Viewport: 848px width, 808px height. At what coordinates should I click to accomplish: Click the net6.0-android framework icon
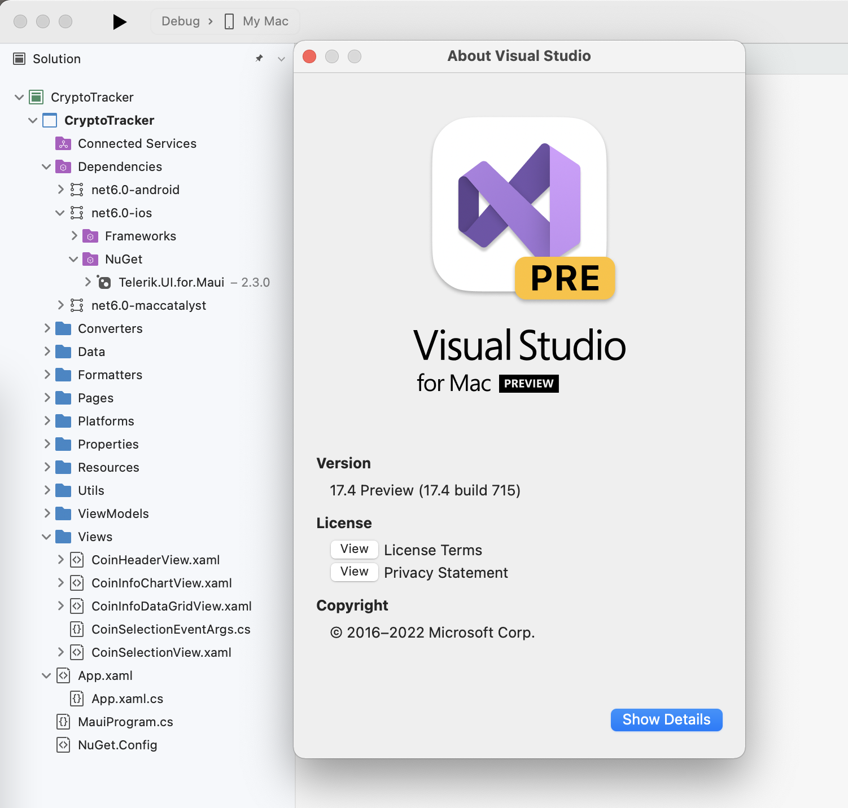coord(77,190)
